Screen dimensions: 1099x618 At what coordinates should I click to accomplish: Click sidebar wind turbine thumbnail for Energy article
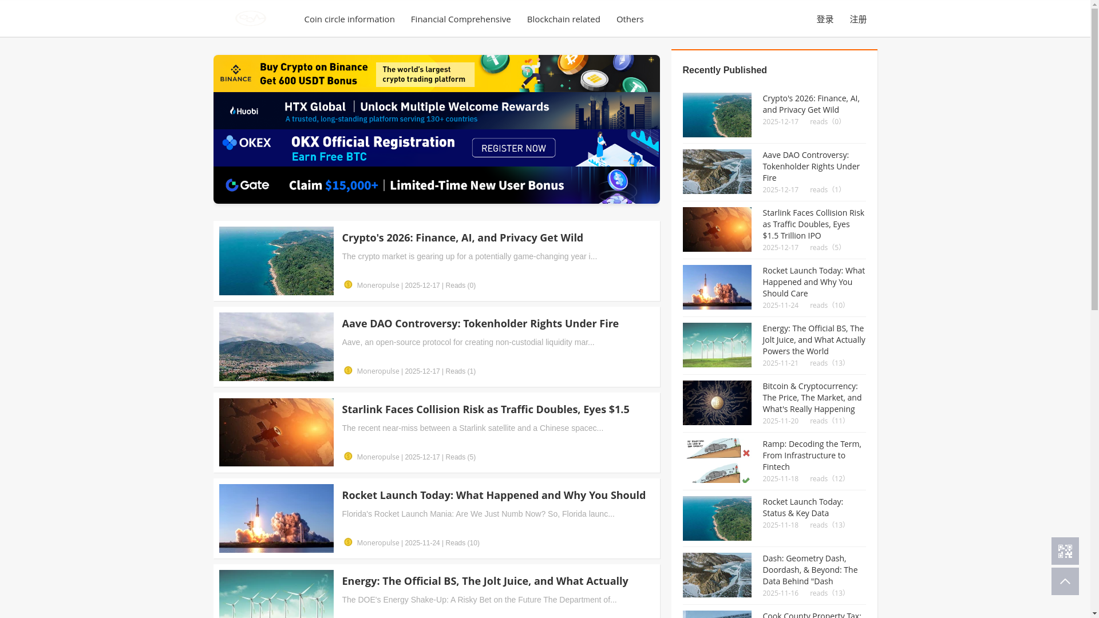coord(717,345)
